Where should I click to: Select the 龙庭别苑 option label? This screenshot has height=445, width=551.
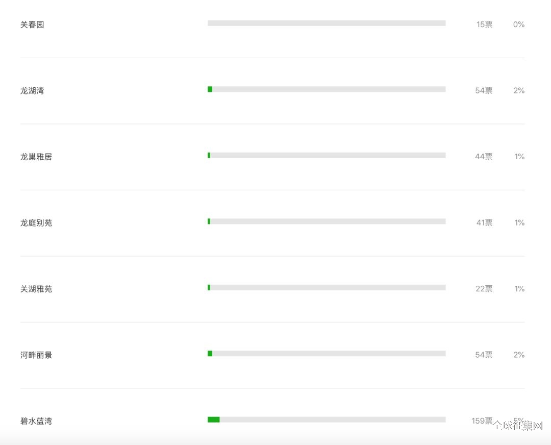36,223
